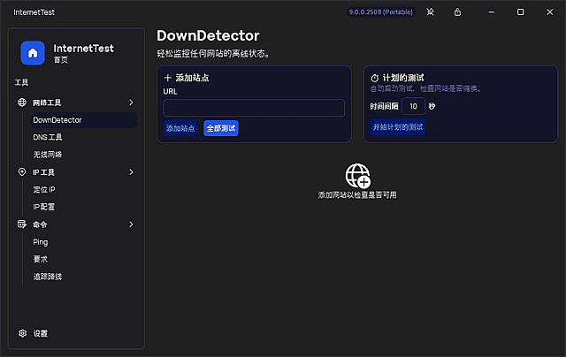Collapse the IP工具 section chevron

[x=131, y=172]
